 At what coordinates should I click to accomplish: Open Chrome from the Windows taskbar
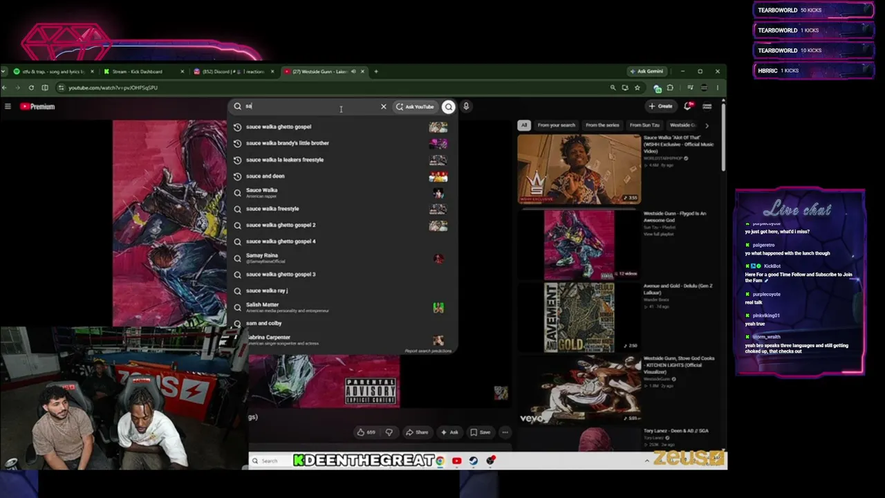pos(440,461)
